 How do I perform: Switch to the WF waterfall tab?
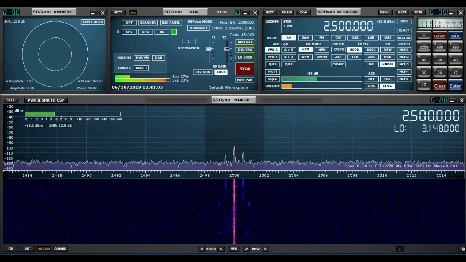click(27, 249)
